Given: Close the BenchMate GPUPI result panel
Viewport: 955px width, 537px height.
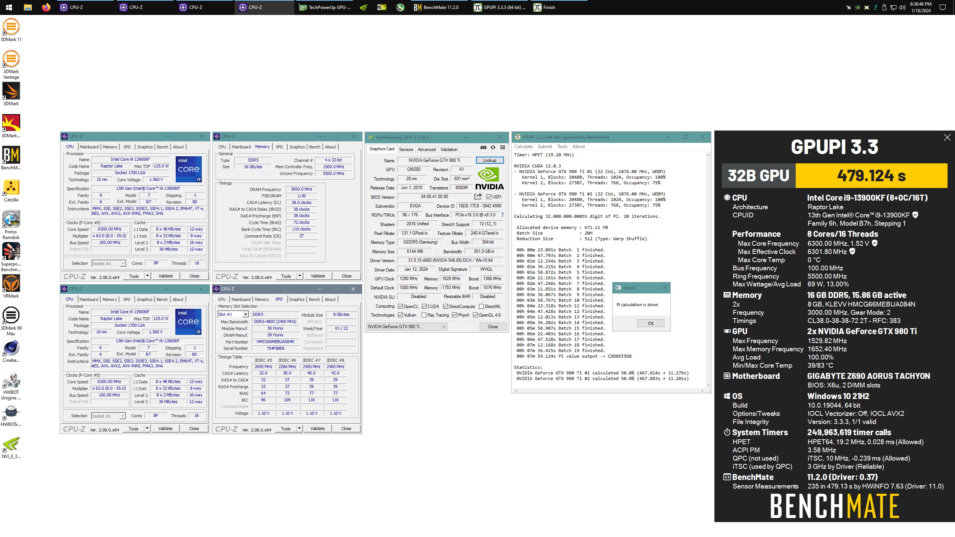Looking at the screenshot, I should (x=947, y=138).
